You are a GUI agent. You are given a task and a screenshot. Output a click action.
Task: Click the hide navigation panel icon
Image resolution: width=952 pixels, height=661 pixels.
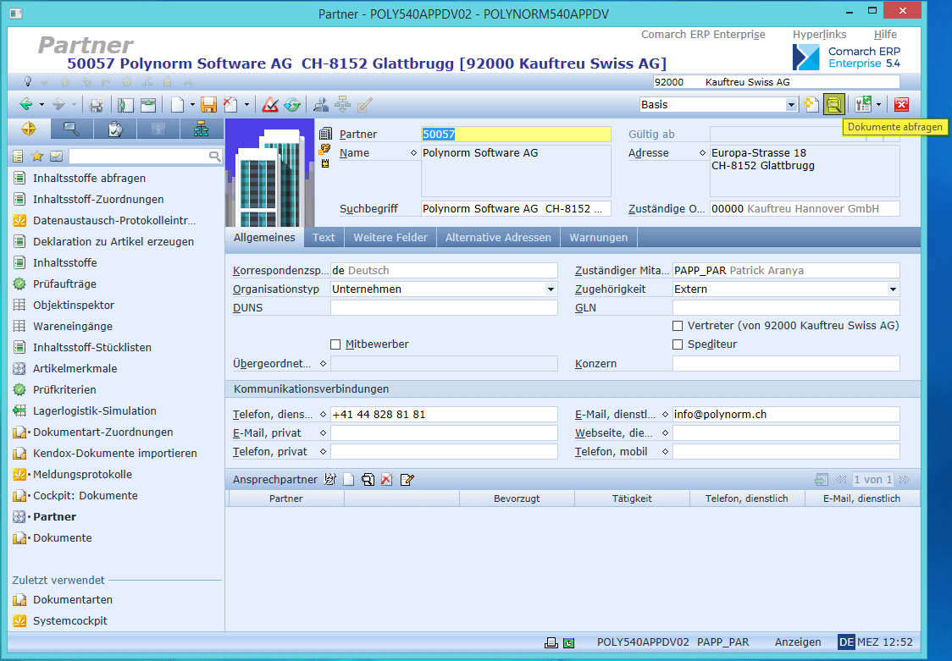click(125, 104)
